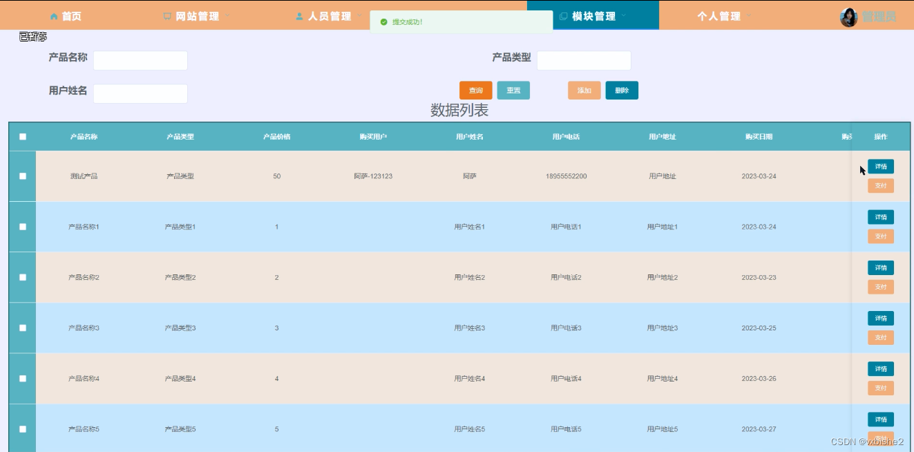Check the row for 测试产品
The width and height of the screenshot is (914, 452).
pos(23,176)
